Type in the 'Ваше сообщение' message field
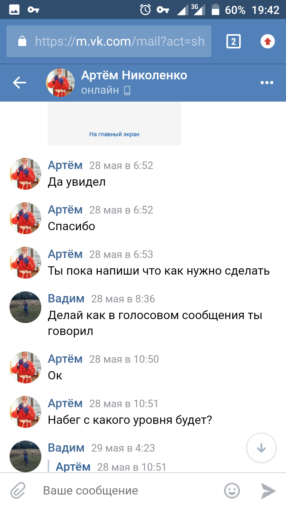Viewport: 286px width, 508px height. tap(127, 491)
